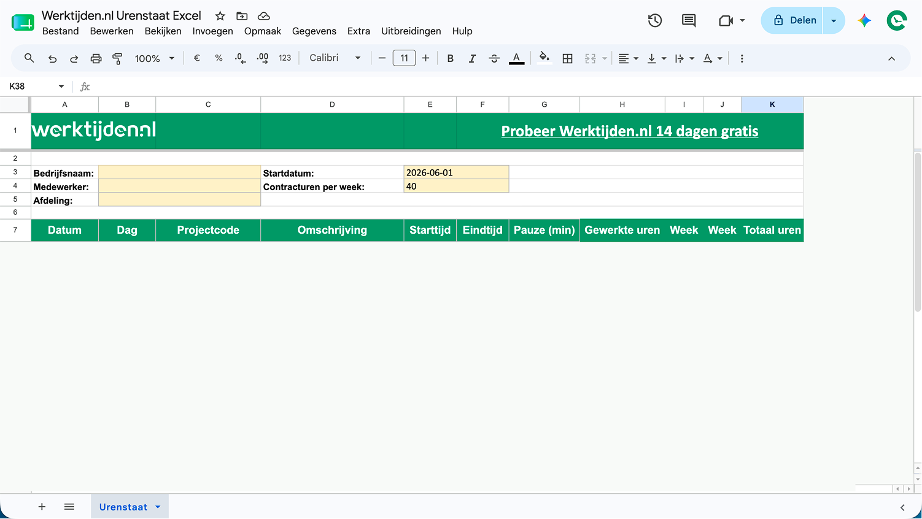The height and width of the screenshot is (519, 922).
Task: Print the spreadsheet
Action: (96, 58)
